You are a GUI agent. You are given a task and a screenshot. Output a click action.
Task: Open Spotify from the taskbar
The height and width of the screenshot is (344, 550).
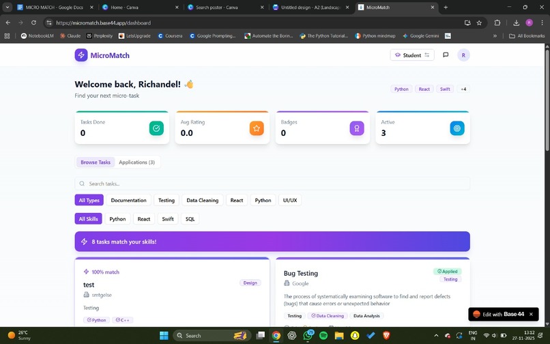pyautogui.click(x=323, y=336)
